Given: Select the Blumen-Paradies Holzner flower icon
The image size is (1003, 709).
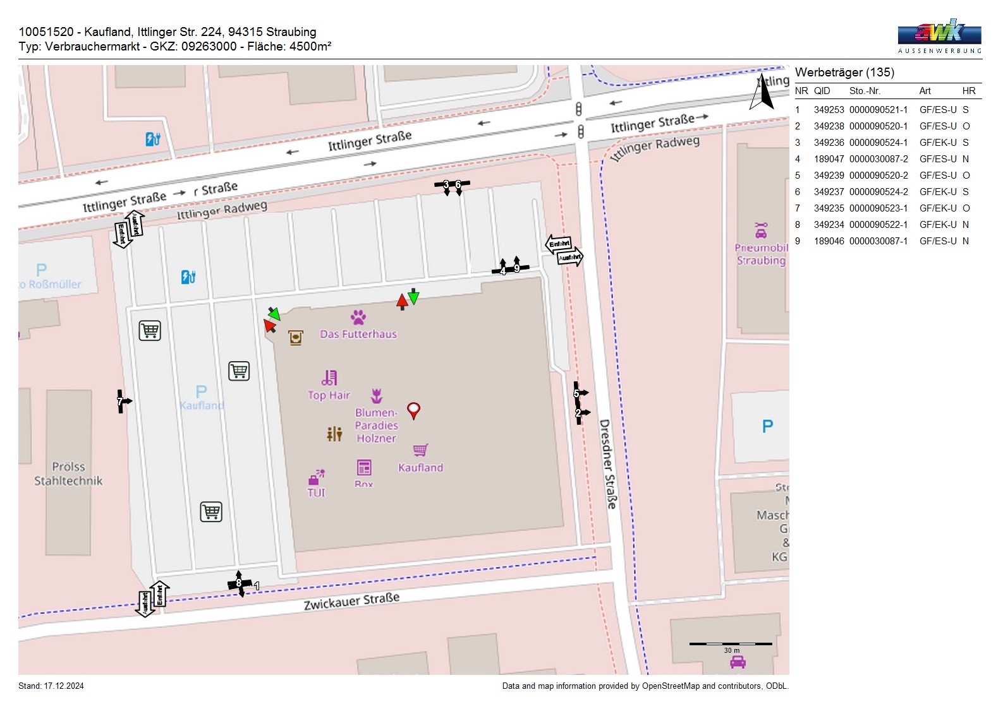Looking at the screenshot, I should (377, 396).
